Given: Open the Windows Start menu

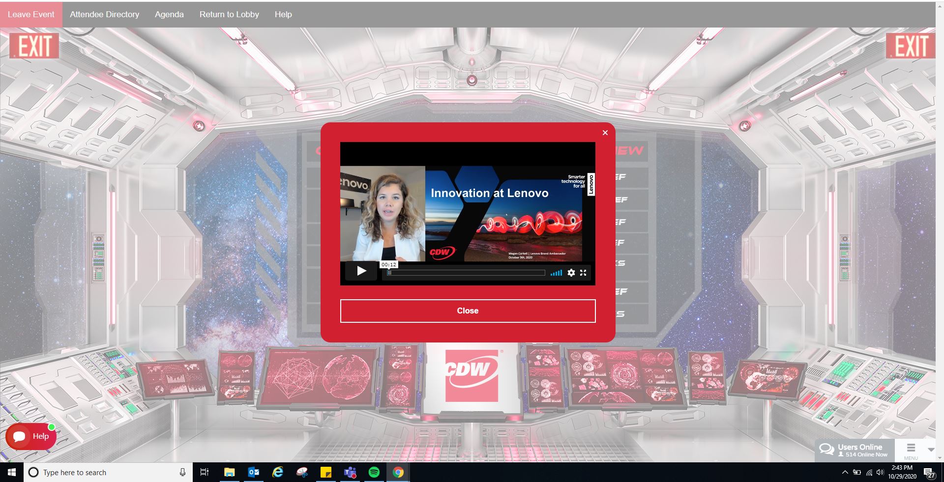Looking at the screenshot, I should [12, 472].
